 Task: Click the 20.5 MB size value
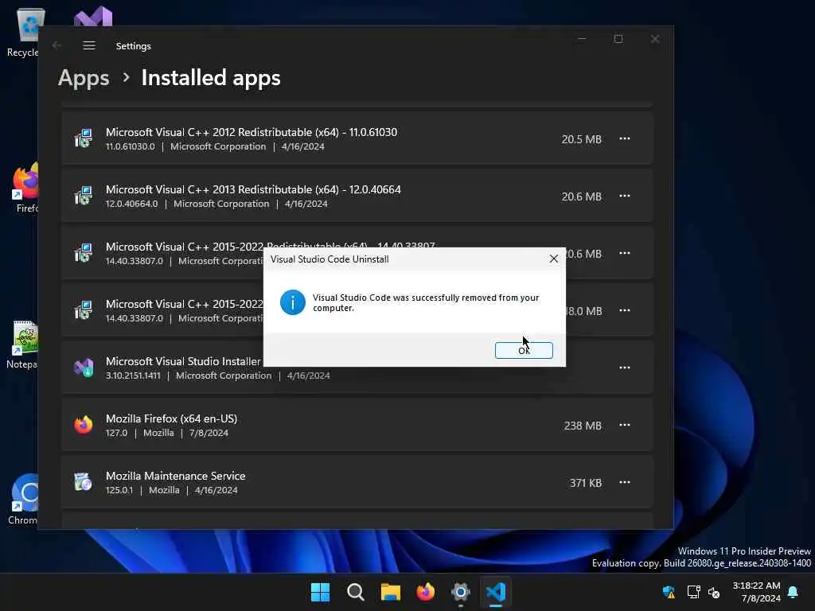click(581, 139)
